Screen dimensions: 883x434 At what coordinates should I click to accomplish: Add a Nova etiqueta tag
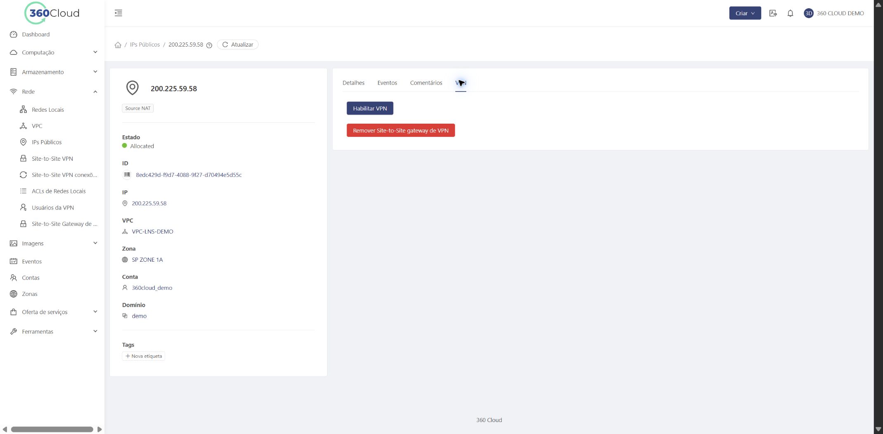143,356
